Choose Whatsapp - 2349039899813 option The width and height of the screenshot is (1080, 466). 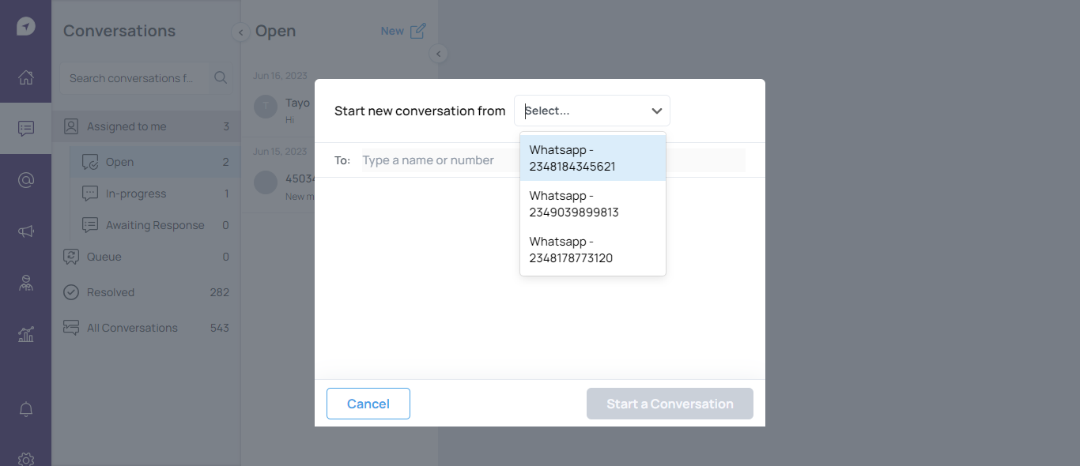click(592, 204)
